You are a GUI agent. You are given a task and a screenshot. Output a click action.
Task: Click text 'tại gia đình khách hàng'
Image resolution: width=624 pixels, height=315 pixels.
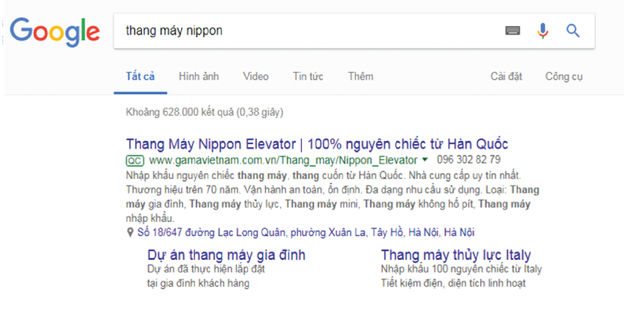coord(198,283)
